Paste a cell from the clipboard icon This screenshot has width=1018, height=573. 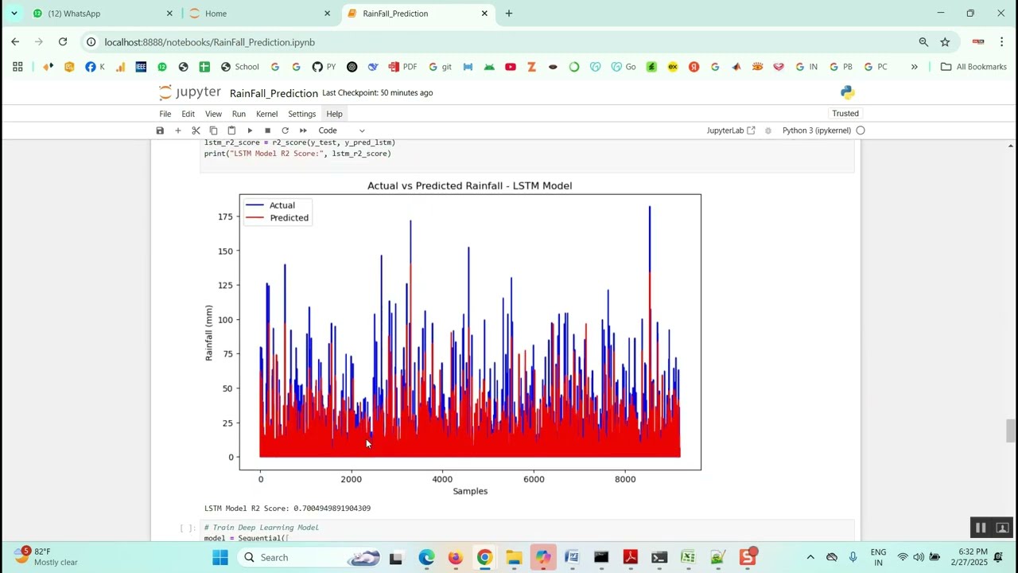231,131
